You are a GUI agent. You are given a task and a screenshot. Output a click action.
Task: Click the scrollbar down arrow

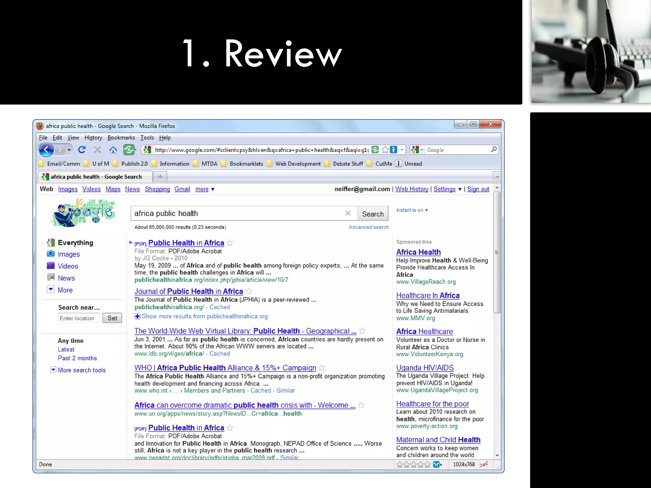click(x=497, y=456)
